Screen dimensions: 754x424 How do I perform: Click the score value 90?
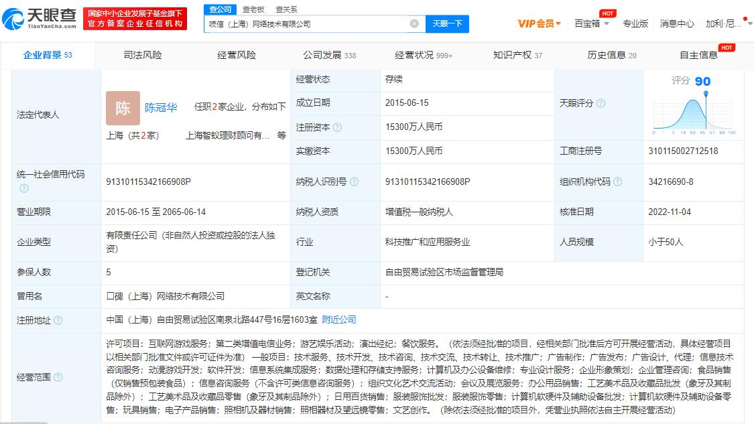point(702,81)
